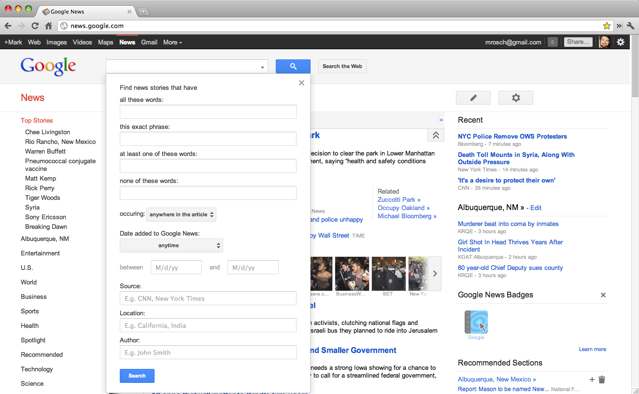This screenshot has width=639, height=394.
Task: Open the Learn more link
Action: tap(593, 349)
